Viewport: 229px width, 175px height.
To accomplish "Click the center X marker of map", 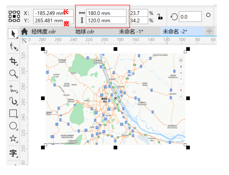I will tap(116, 98).
